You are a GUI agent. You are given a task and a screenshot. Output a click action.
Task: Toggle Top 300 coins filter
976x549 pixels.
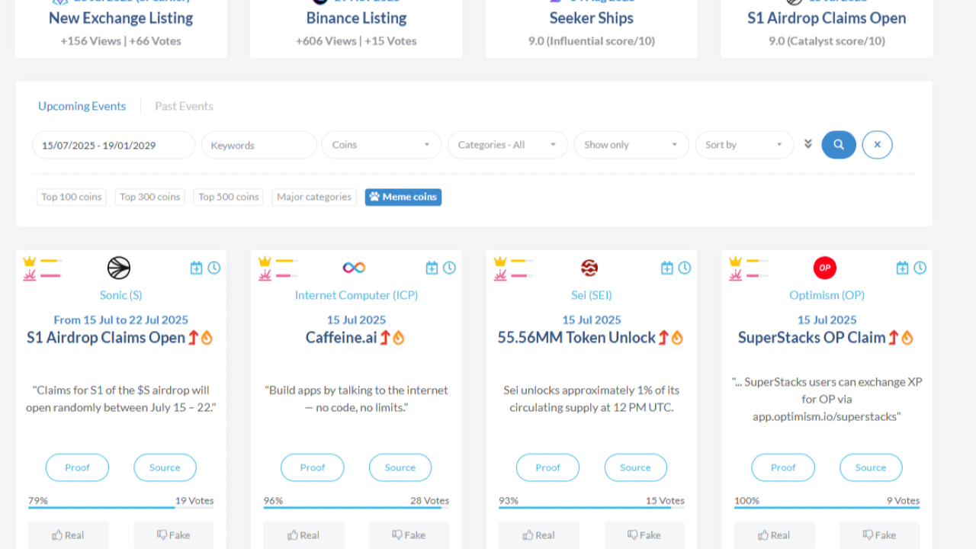point(150,197)
